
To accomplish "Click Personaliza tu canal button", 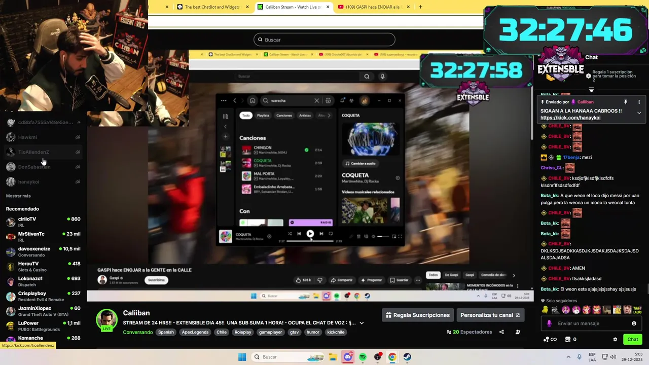I will (490, 315).
